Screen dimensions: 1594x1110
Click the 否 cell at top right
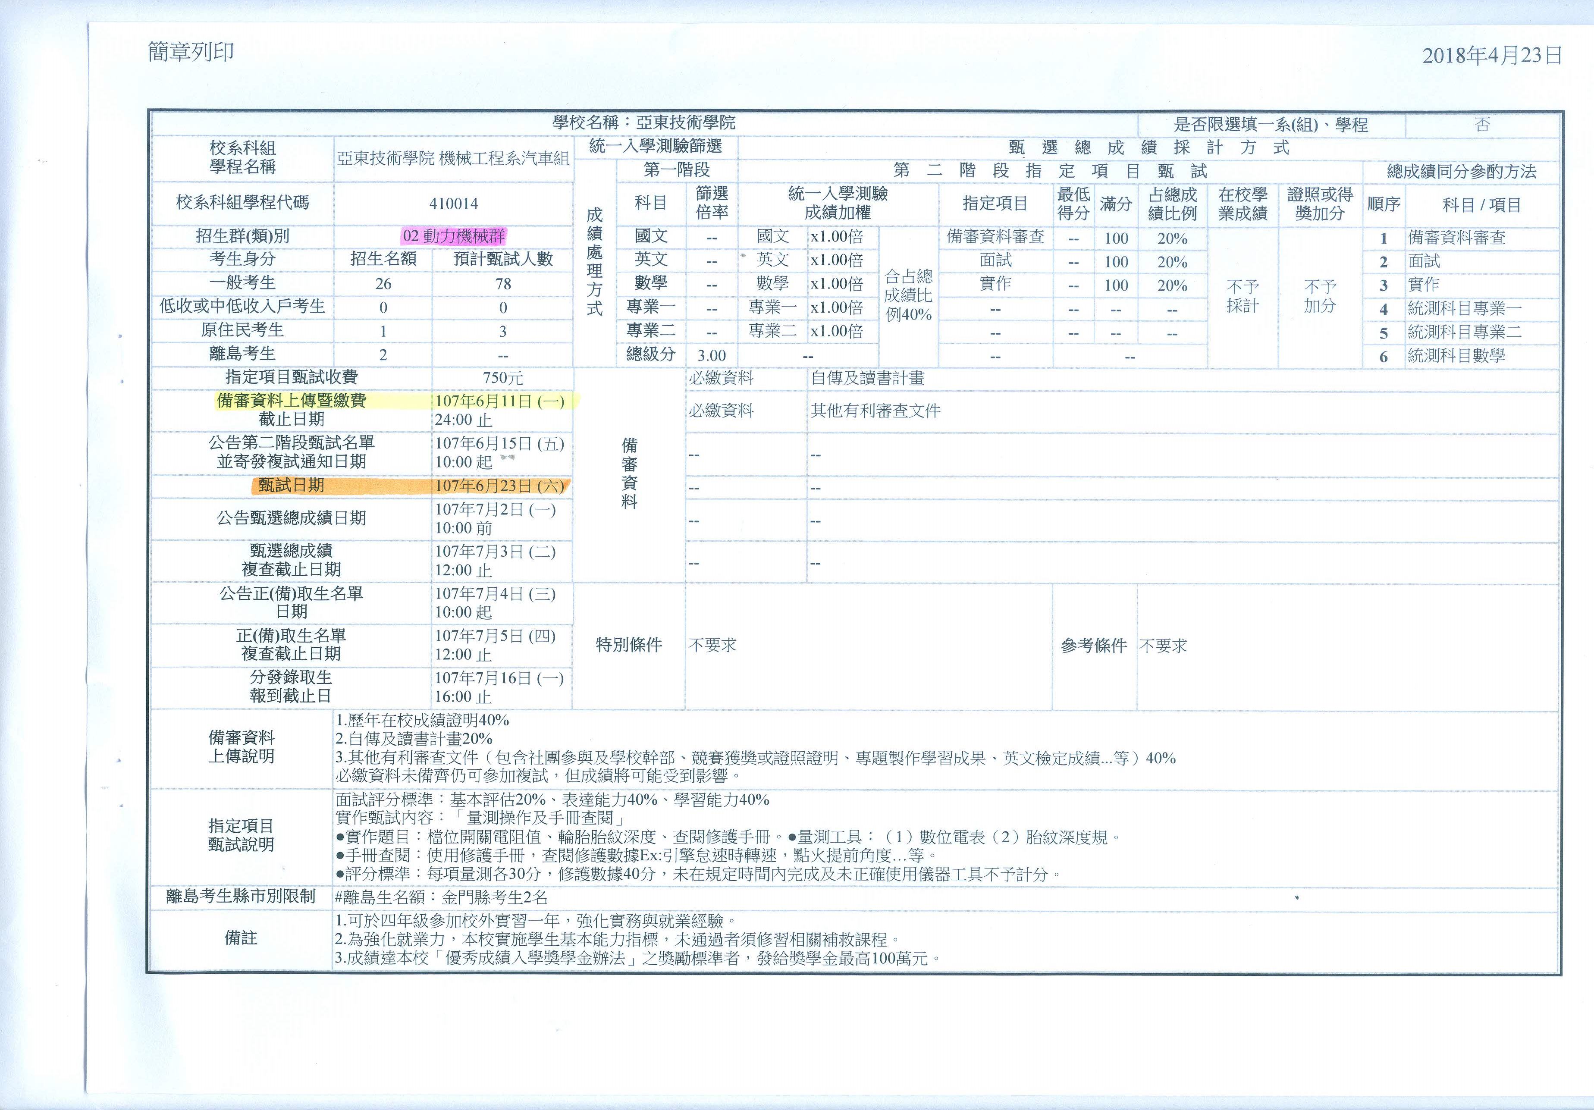[1482, 125]
